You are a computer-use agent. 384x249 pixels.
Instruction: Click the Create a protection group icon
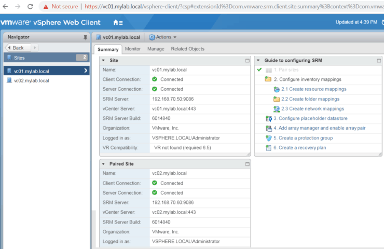point(268,138)
